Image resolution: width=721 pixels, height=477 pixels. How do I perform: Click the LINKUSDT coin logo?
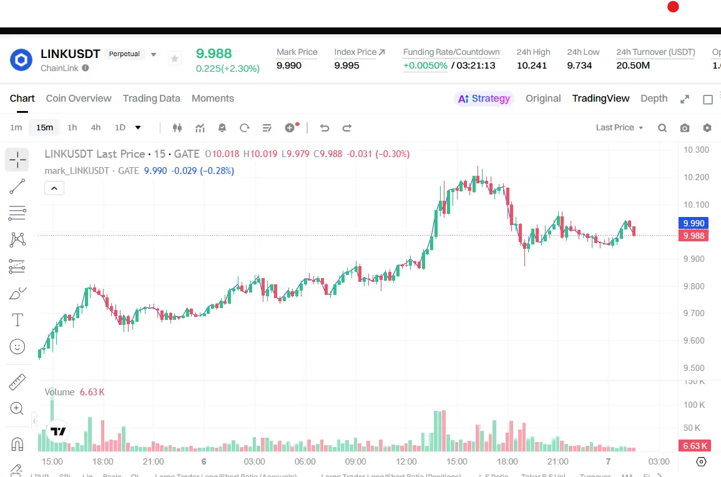tap(21, 60)
